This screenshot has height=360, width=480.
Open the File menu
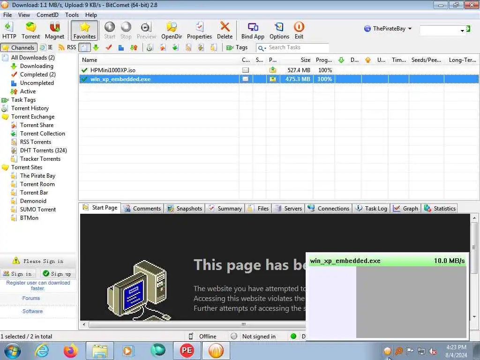pos(7,15)
